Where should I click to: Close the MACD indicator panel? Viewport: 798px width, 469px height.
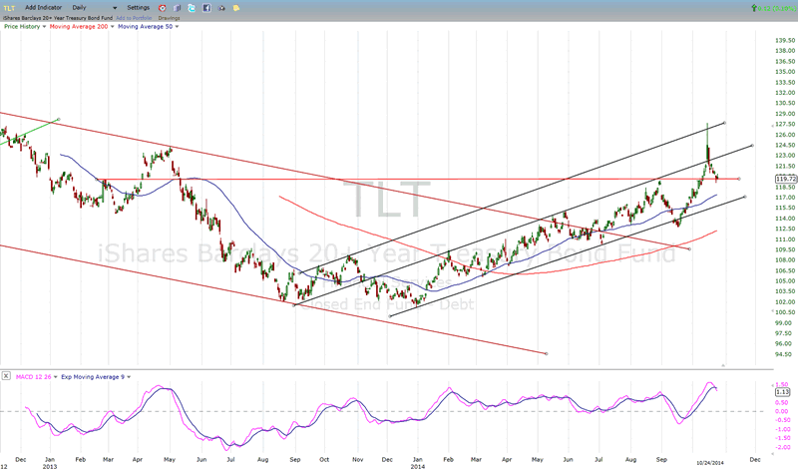coord(7,376)
